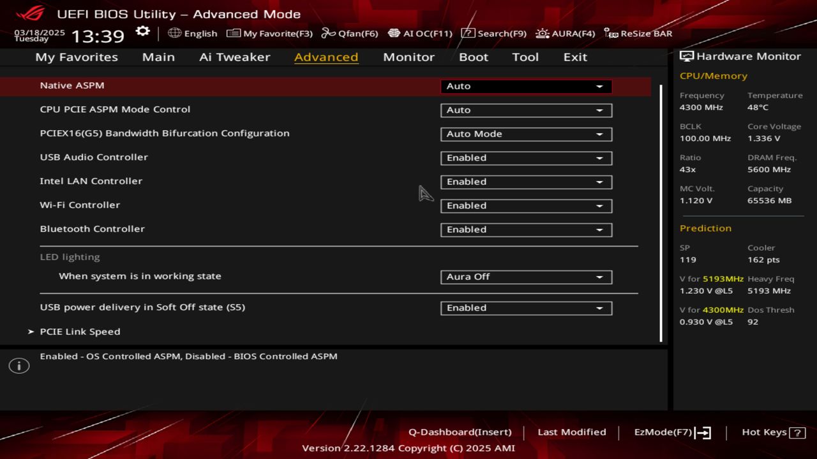Click the 65536 MB capacity value
Image resolution: width=817 pixels, height=459 pixels.
tap(769, 201)
